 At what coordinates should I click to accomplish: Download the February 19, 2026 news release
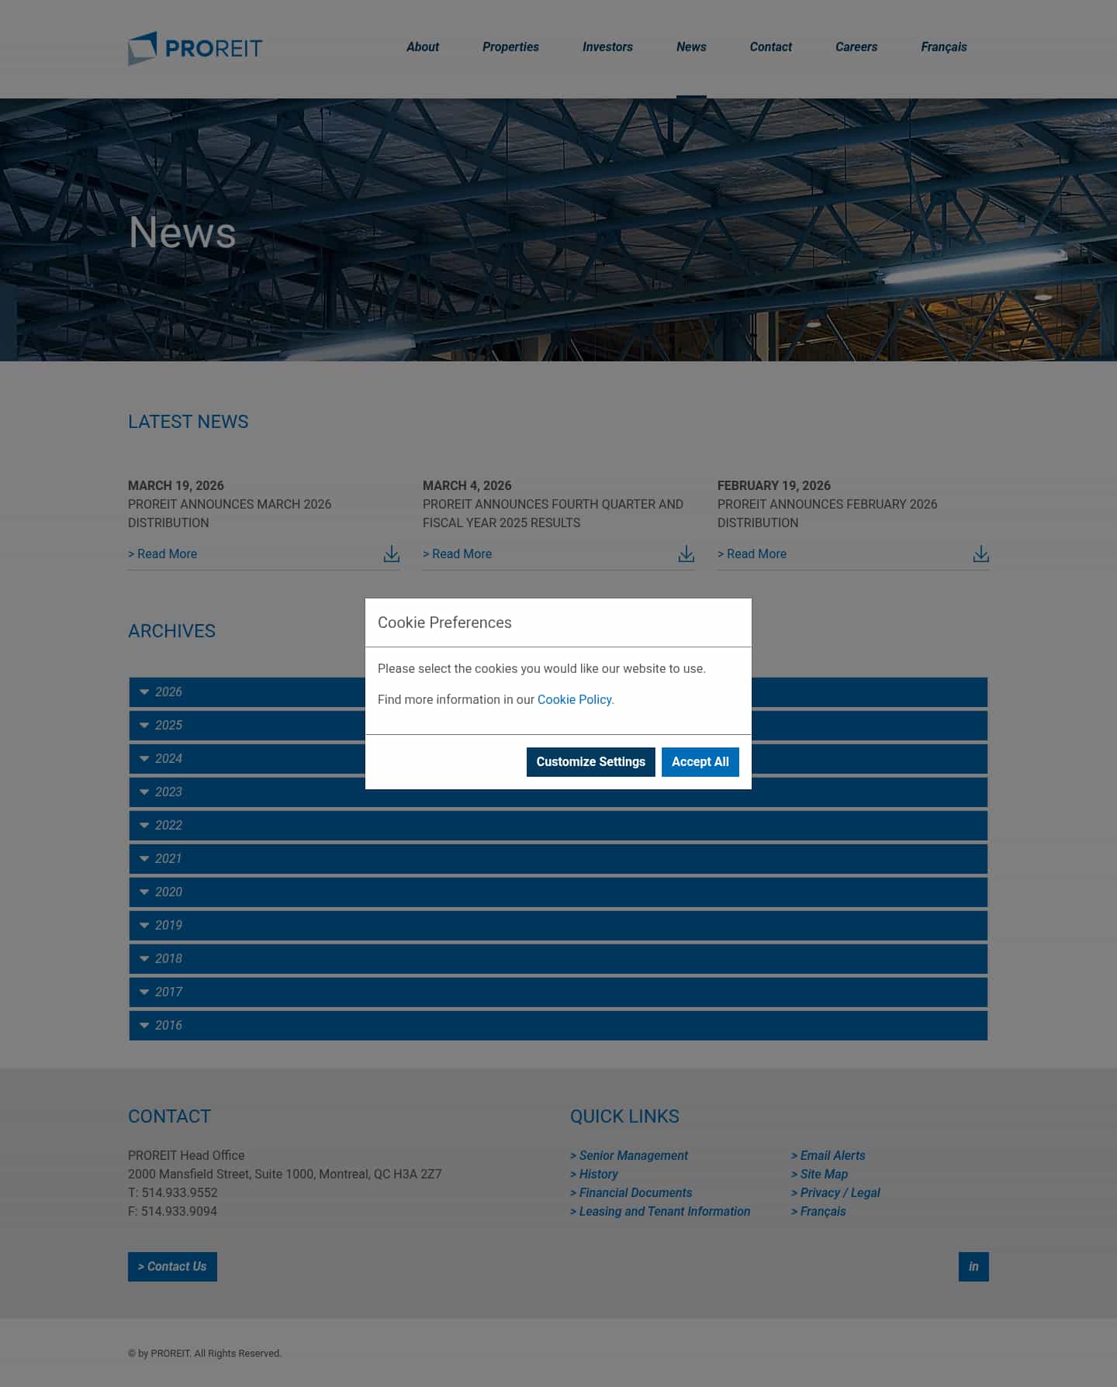click(981, 554)
